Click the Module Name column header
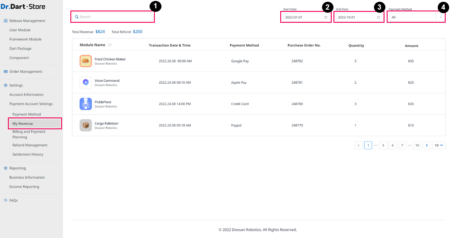454x238 pixels. click(92, 45)
